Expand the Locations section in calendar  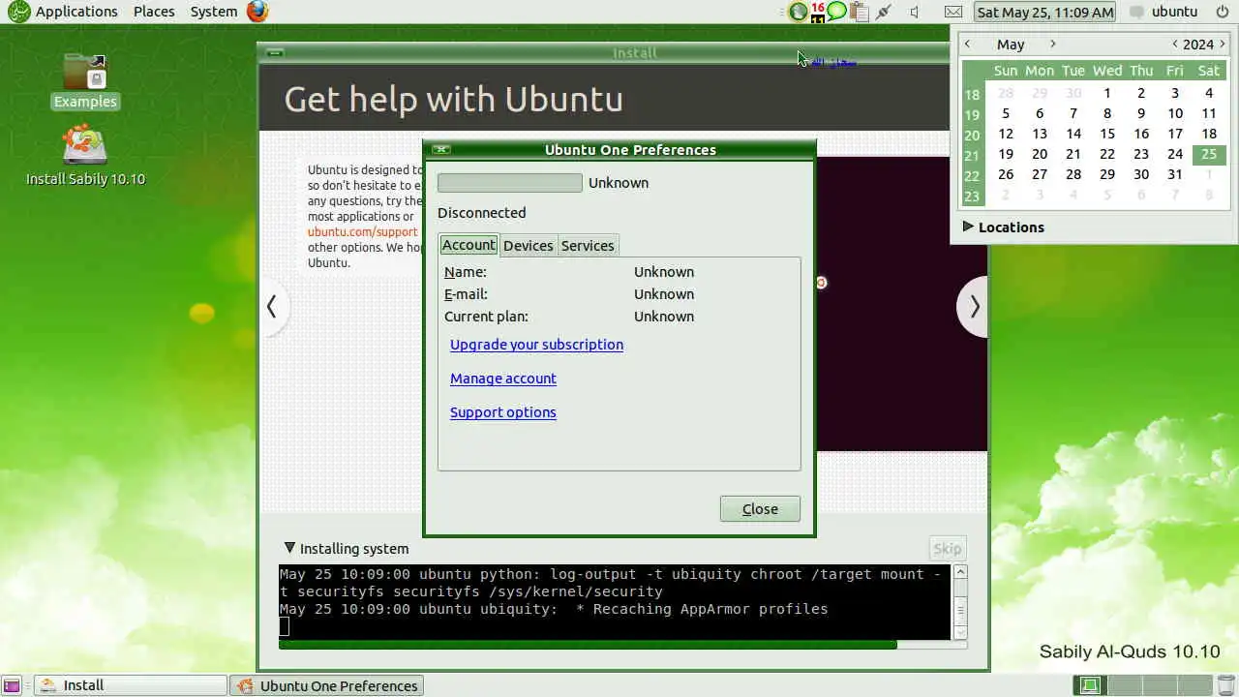pyautogui.click(x=1003, y=227)
